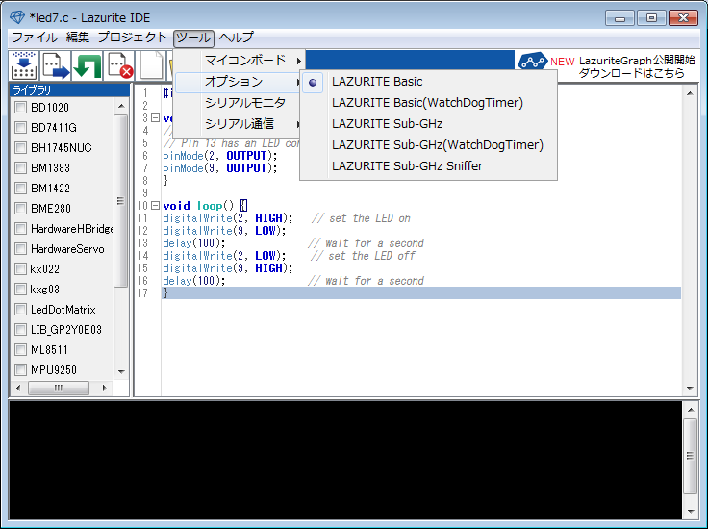Image resolution: width=708 pixels, height=529 pixels.
Task: Check the HardwareHBridge library checkbox
Action: pos(20,228)
